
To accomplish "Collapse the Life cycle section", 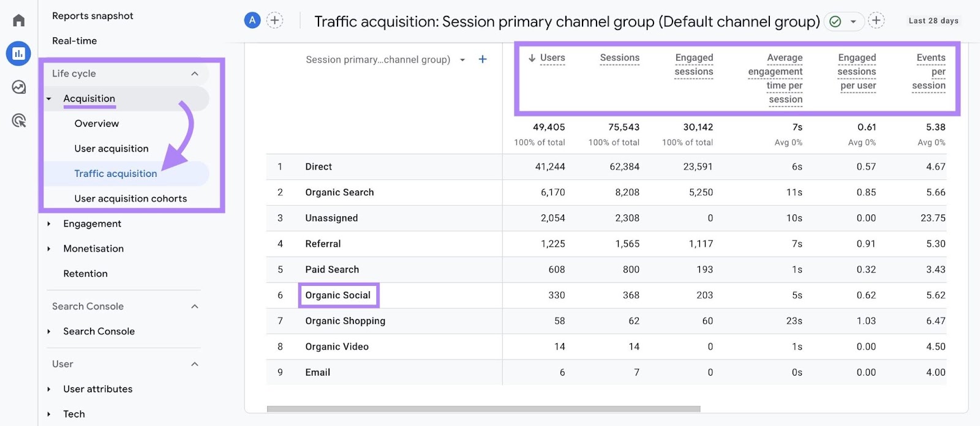I will (195, 73).
